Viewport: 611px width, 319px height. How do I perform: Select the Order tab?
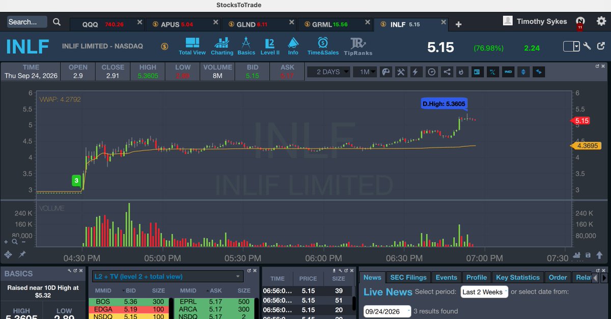[558, 277]
